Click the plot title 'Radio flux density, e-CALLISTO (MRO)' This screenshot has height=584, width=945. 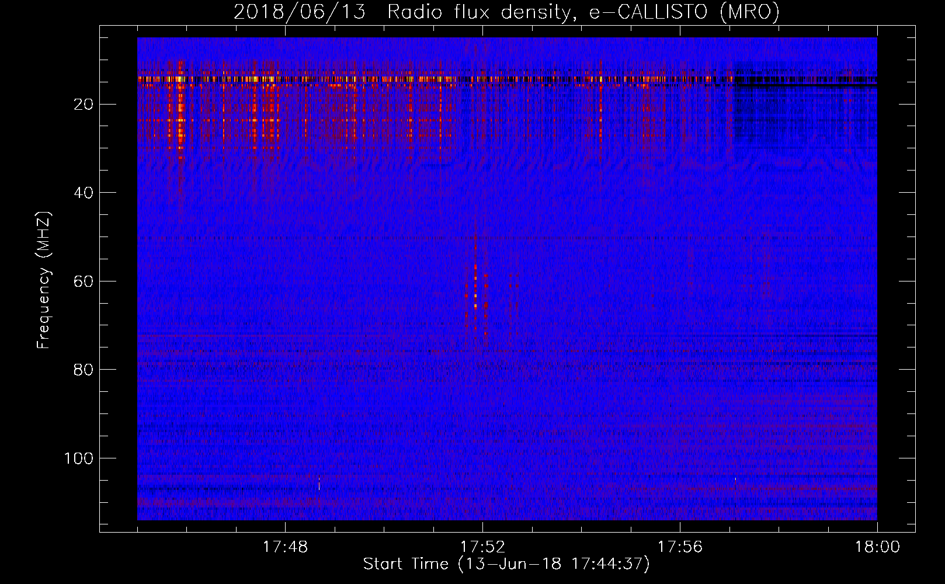pyautogui.click(x=583, y=12)
